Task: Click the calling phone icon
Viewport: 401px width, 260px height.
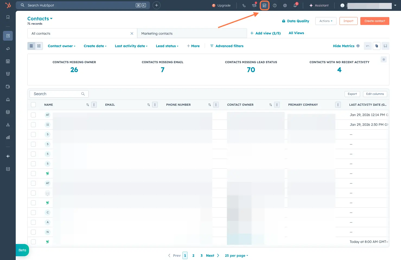Action: [x=244, y=5]
